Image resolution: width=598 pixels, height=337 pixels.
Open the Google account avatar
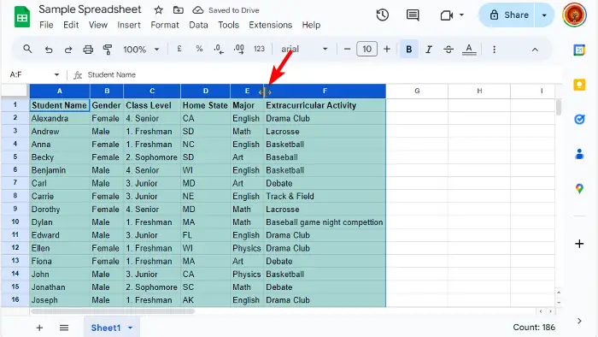[x=574, y=15]
